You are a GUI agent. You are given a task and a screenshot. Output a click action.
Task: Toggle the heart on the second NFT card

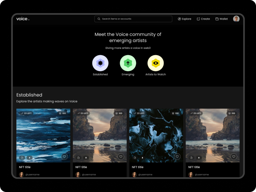121,156
